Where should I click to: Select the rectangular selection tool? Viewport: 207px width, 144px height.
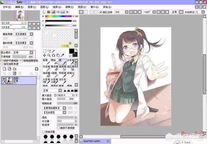[45, 51]
